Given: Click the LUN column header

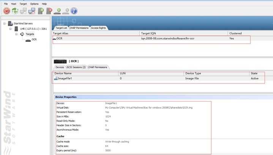Looking at the screenshot, I should (x=151, y=74).
